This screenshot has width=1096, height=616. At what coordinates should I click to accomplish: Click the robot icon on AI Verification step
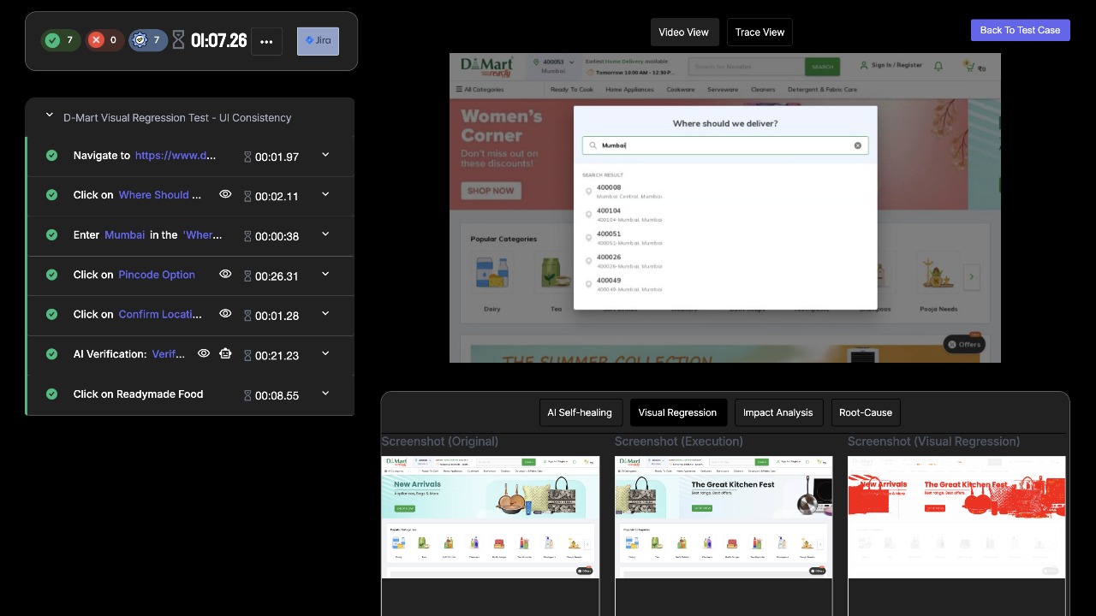225,353
